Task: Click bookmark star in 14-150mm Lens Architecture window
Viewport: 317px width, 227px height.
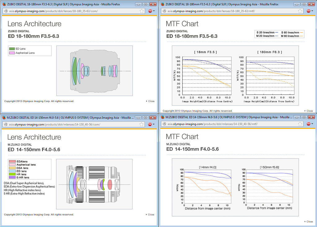Action: pyautogui.click(x=141, y=124)
